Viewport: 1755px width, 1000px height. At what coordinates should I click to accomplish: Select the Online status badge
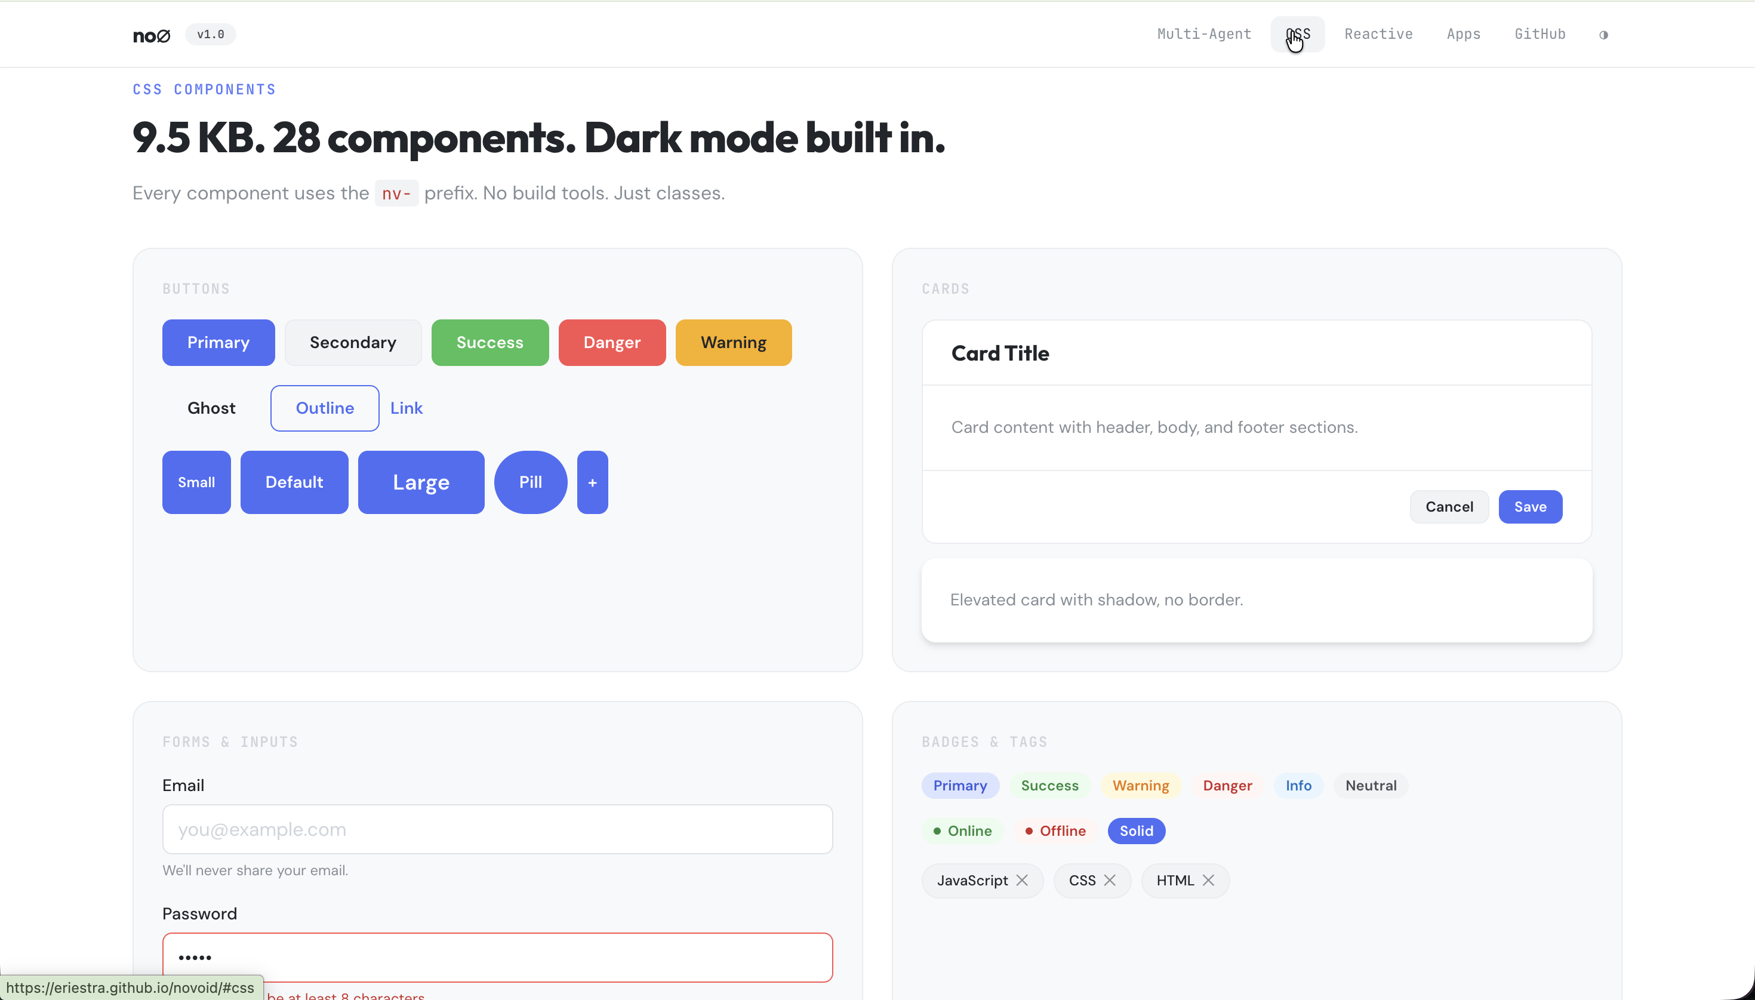[x=962, y=830]
